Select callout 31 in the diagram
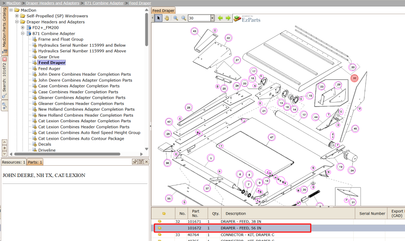 (x=353, y=202)
